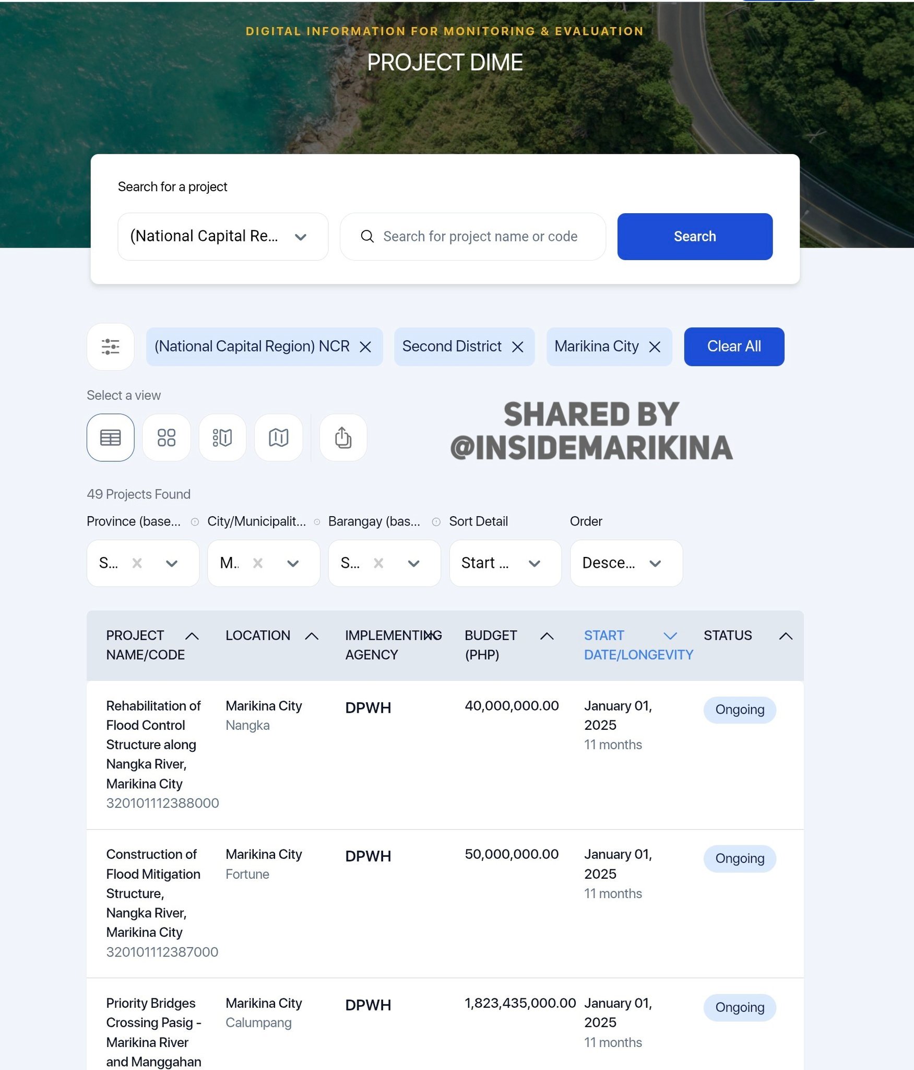Remove the Marikina City filter chip
This screenshot has height=1070, width=914.
coord(655,347)
